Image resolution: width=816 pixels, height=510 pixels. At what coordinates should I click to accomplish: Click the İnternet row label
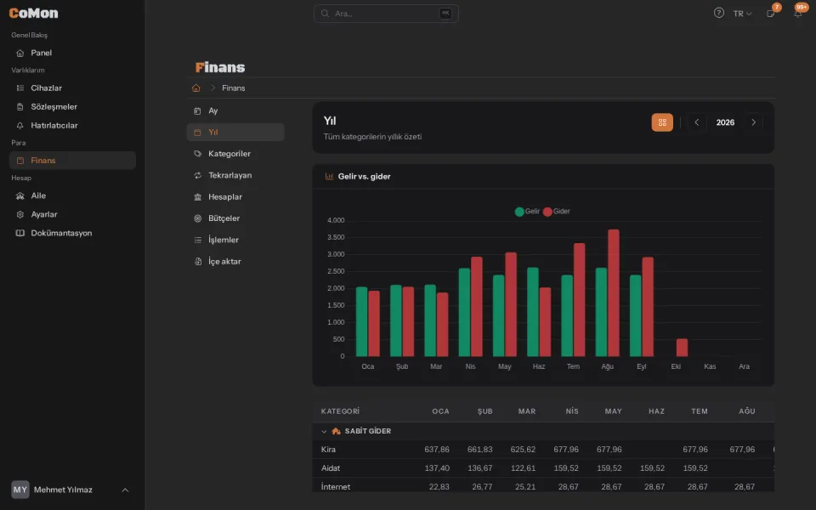pyautogui.click(x=336, y=486)
